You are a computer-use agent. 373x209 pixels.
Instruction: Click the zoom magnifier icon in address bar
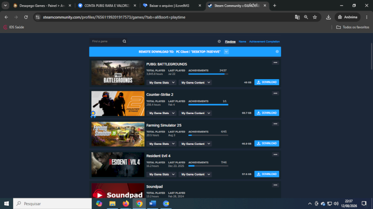306,17
